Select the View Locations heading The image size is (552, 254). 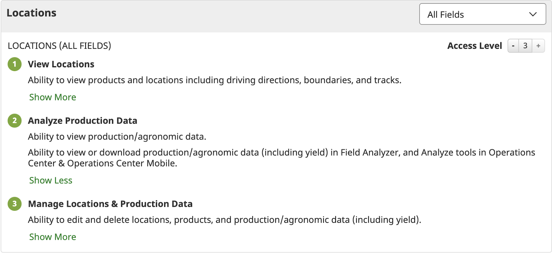(61, 64)
